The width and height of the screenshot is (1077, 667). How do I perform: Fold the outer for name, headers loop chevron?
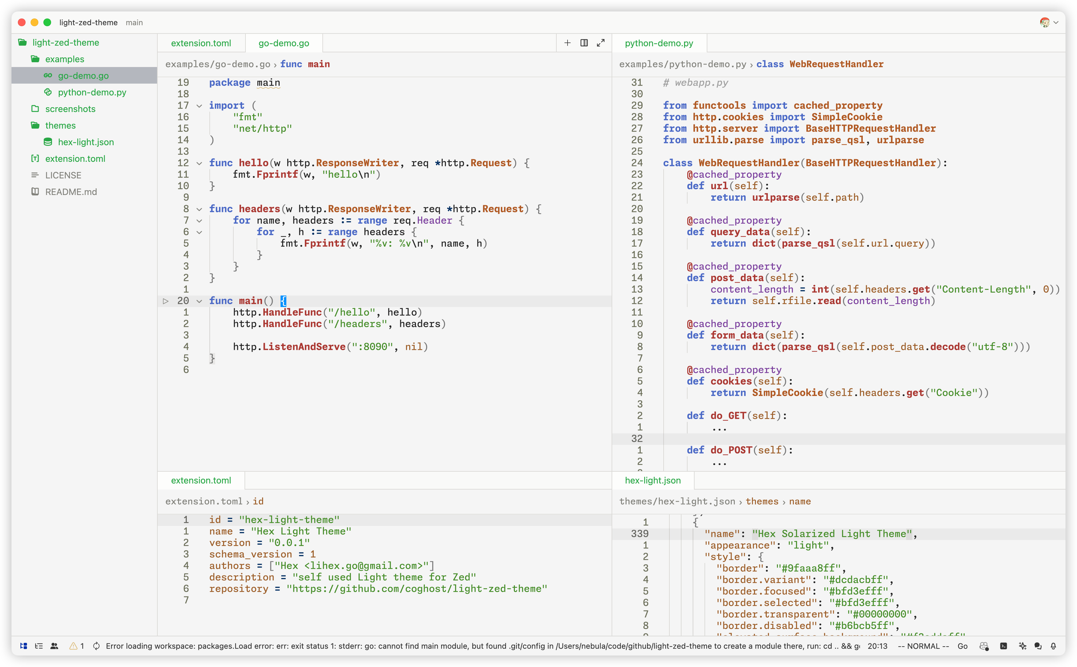(199, 221)
